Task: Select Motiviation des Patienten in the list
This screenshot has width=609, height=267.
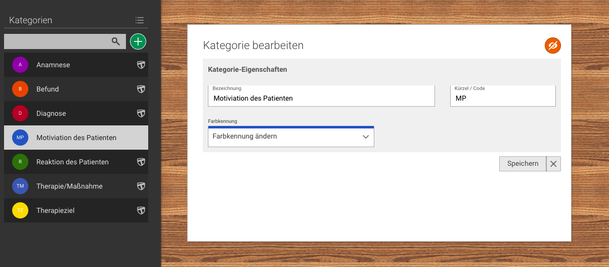Action: click(x=76, y=138)
